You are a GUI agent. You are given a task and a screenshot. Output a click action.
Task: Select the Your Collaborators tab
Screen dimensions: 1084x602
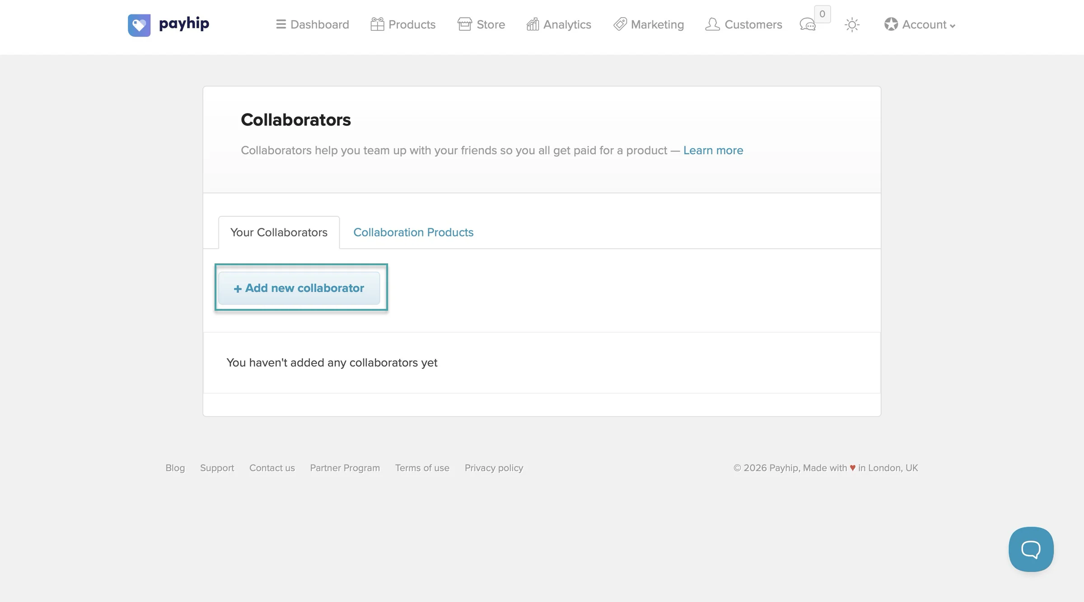(x=279, y=232)
